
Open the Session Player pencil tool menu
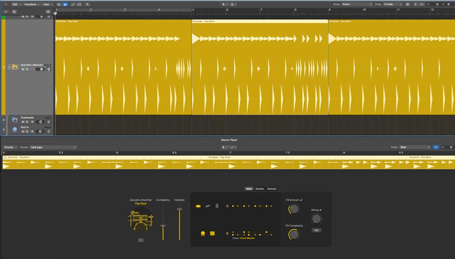pyautogui.click(x=233, y=147)
